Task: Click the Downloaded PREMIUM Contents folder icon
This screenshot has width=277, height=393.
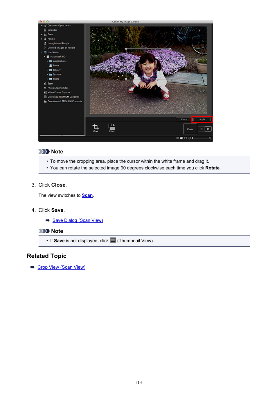Action: pyautogui.click(x=45, y=101)
